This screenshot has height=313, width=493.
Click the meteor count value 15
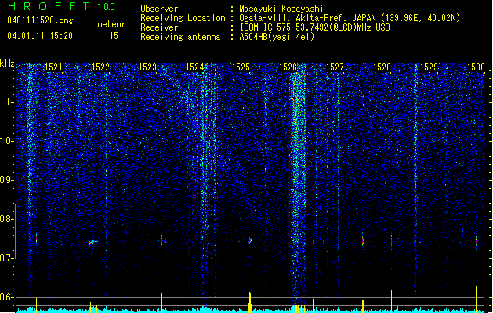tap(114, 36)
